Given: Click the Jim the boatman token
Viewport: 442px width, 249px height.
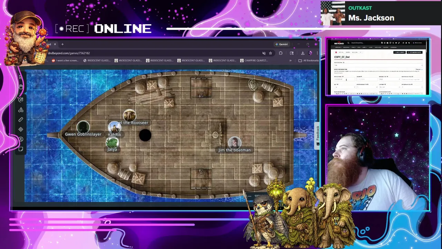Looking at the screenshot, I should tap(234, 142).
